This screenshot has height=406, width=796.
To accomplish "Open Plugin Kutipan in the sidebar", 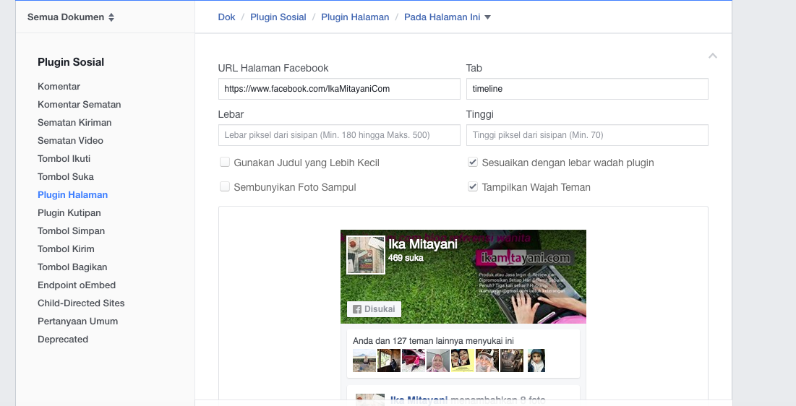I will 69,212.
